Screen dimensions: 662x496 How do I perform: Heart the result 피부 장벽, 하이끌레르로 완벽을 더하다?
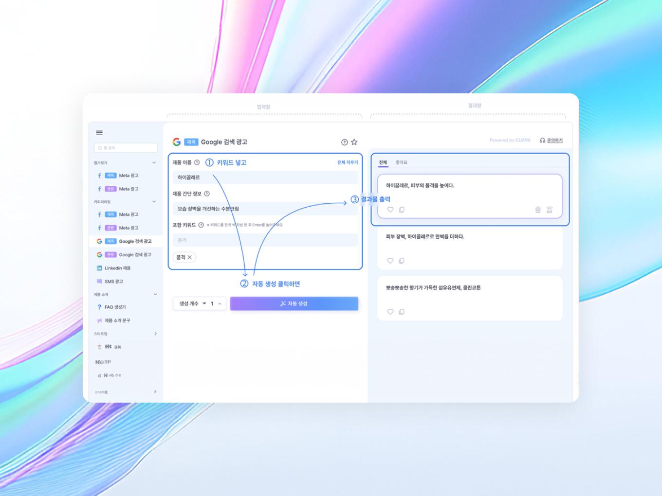click(390, 261)
